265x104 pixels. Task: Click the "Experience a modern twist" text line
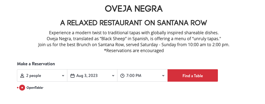134,33
